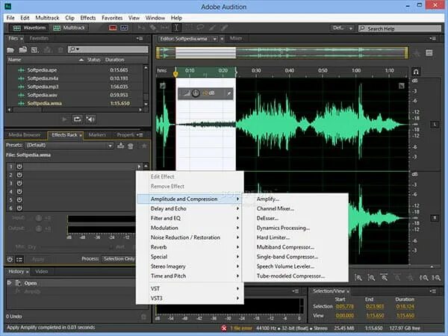Open the workspace Default dropdown
The image size is (448, 336).
[x=342, y=28]
